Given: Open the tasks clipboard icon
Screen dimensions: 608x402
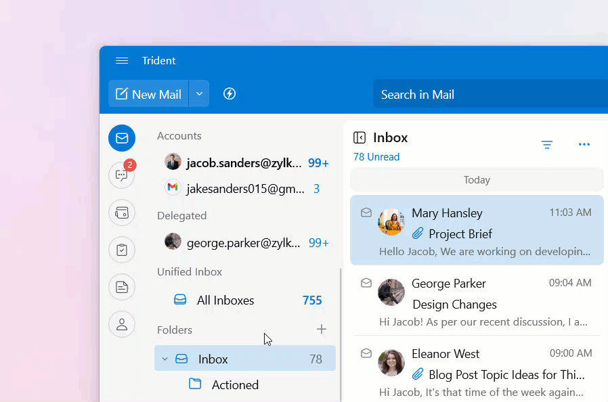Looking at the screenshot, I should pyautogui.click(x=122, y=250).
